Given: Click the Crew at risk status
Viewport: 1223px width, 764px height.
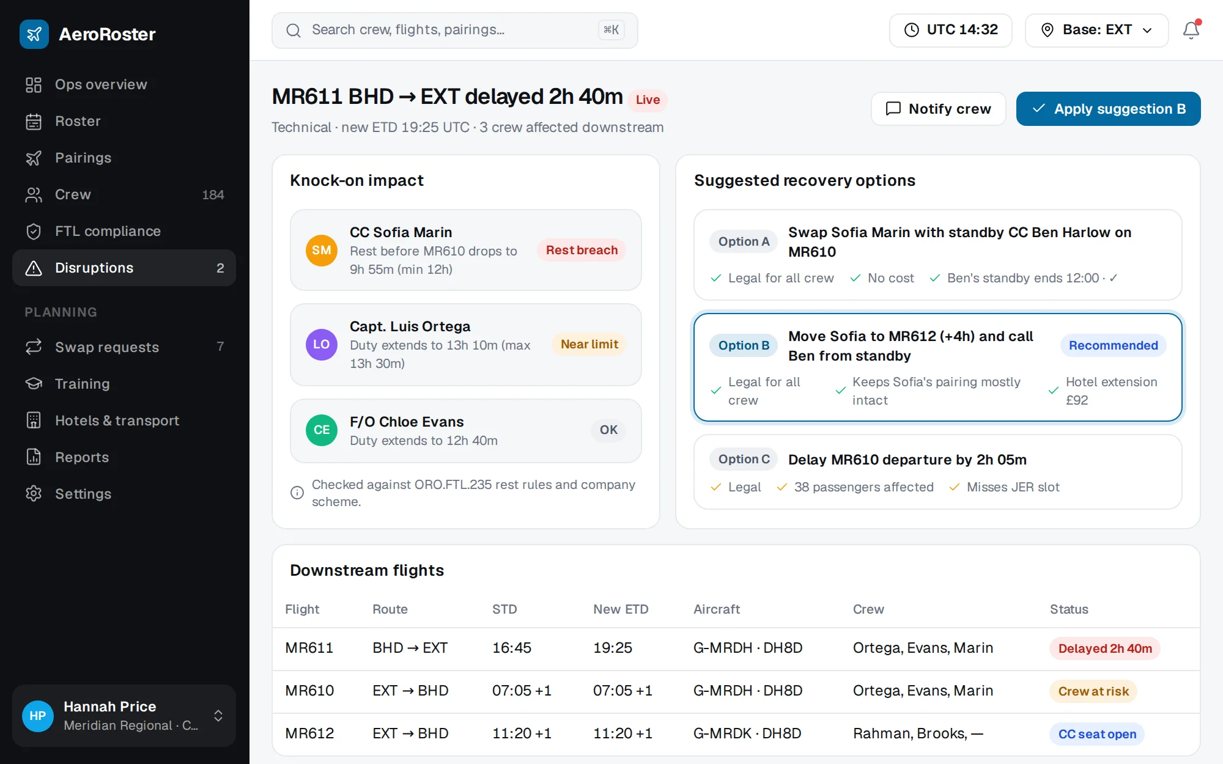Looking at the screenshot, I should [x=1093, y=691].
